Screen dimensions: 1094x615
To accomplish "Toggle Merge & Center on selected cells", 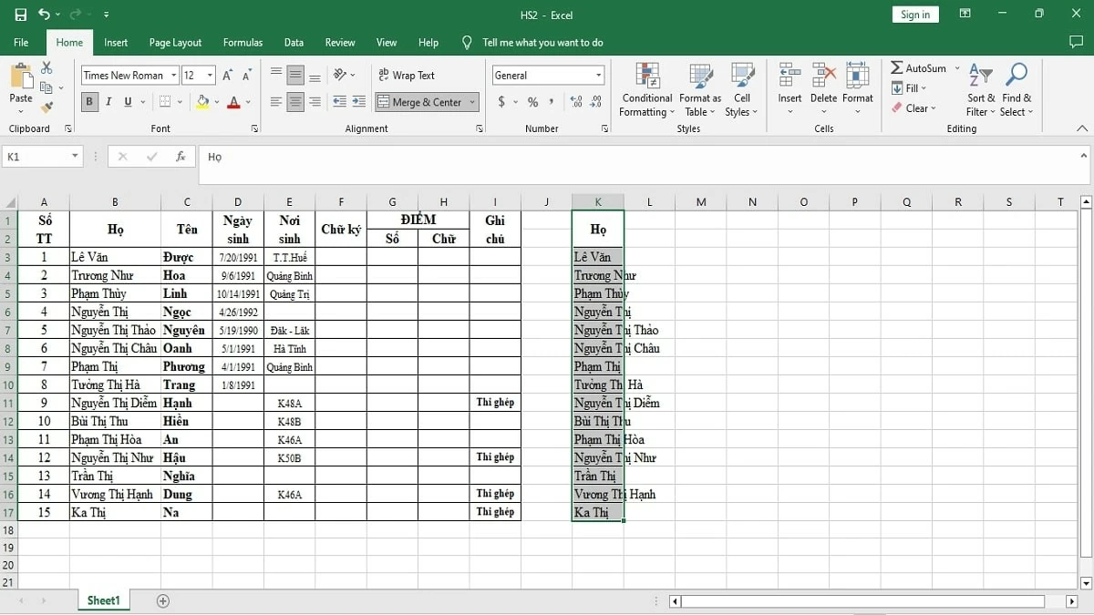I will click(x=420, y=102).
